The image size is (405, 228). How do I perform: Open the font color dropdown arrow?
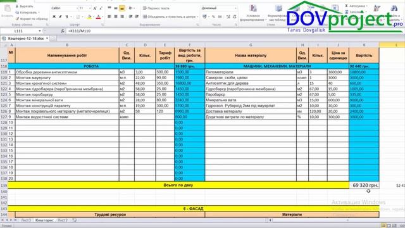click(x=103, y=17)
